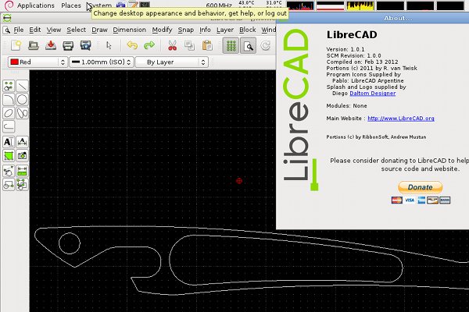Select the Measure Info tool with ruler

(22, 172)
